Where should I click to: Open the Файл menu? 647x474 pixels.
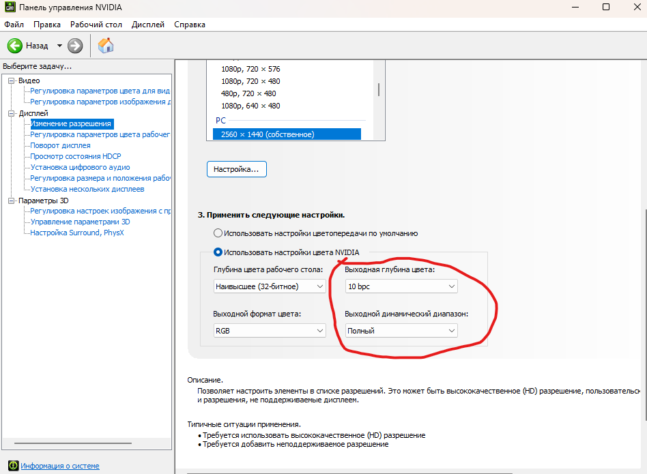pyautogui.click(x=14, y=25)
